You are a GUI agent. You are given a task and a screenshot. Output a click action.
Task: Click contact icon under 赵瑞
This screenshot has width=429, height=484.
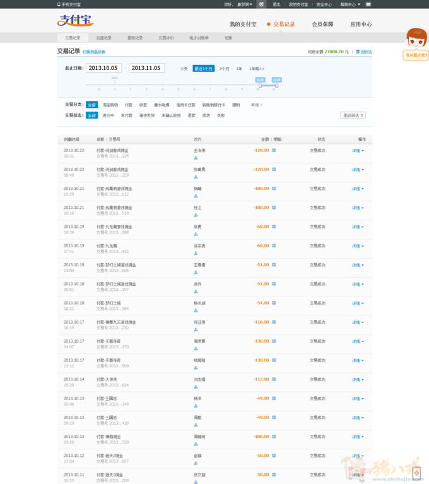coord(196,463)
